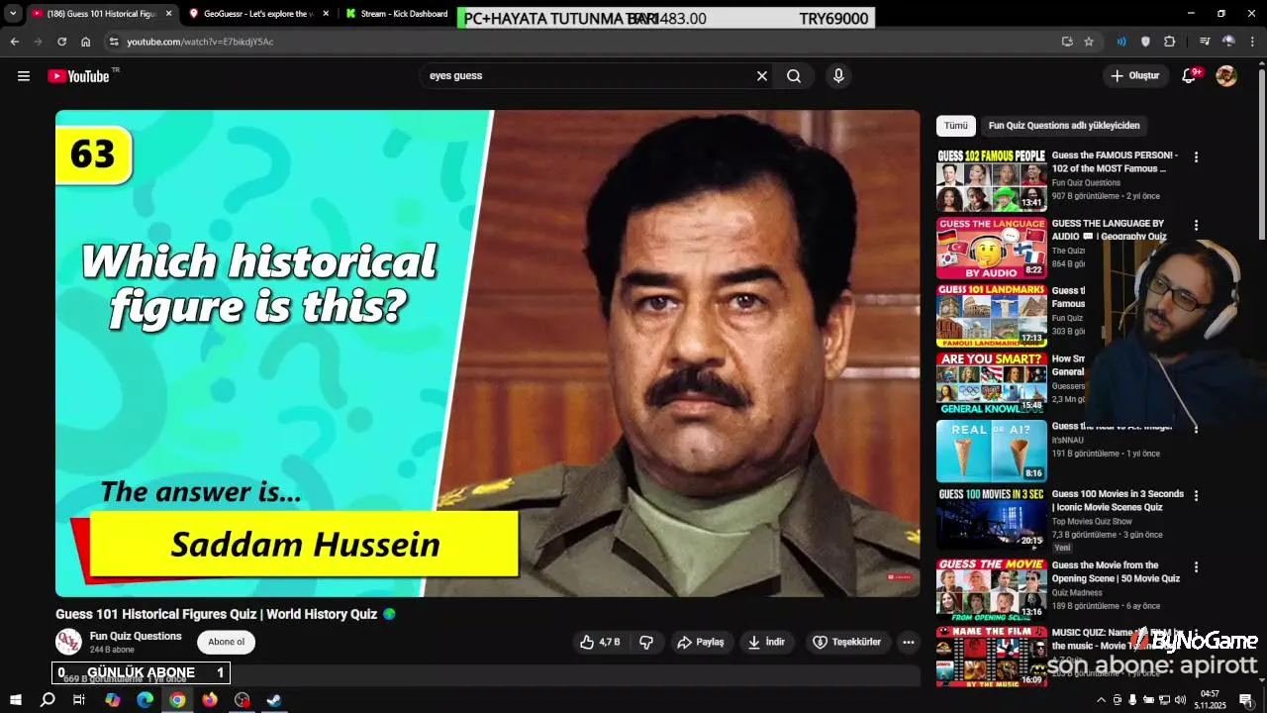Like the video with thumbs up
Screen dimensions: 1267x713
coord(600,642)
